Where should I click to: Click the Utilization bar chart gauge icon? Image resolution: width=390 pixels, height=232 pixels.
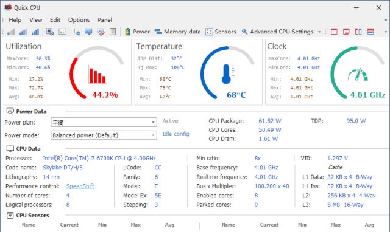click(97, 74)
